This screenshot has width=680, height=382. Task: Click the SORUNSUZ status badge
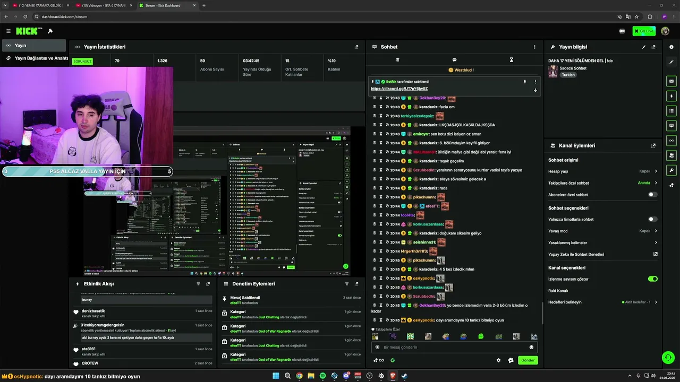pyautogui.click(x=82, y=61)
